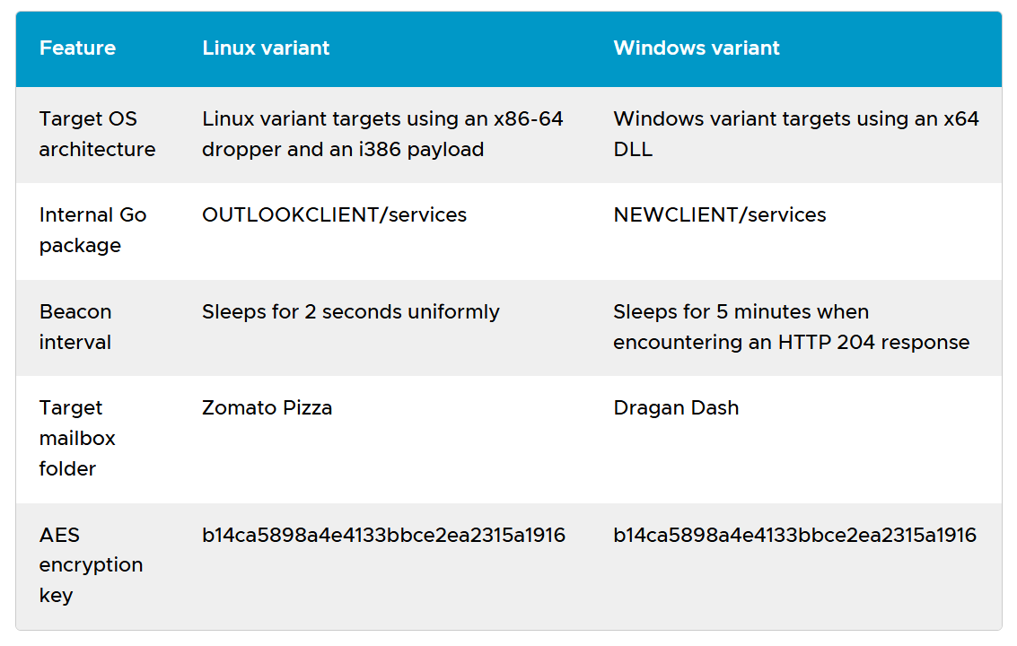Click the 'Sleeps for 5 minutes when' text
Image resolution: width=1017 pixels, height=646 pixels.
click(x=741, y=312)
